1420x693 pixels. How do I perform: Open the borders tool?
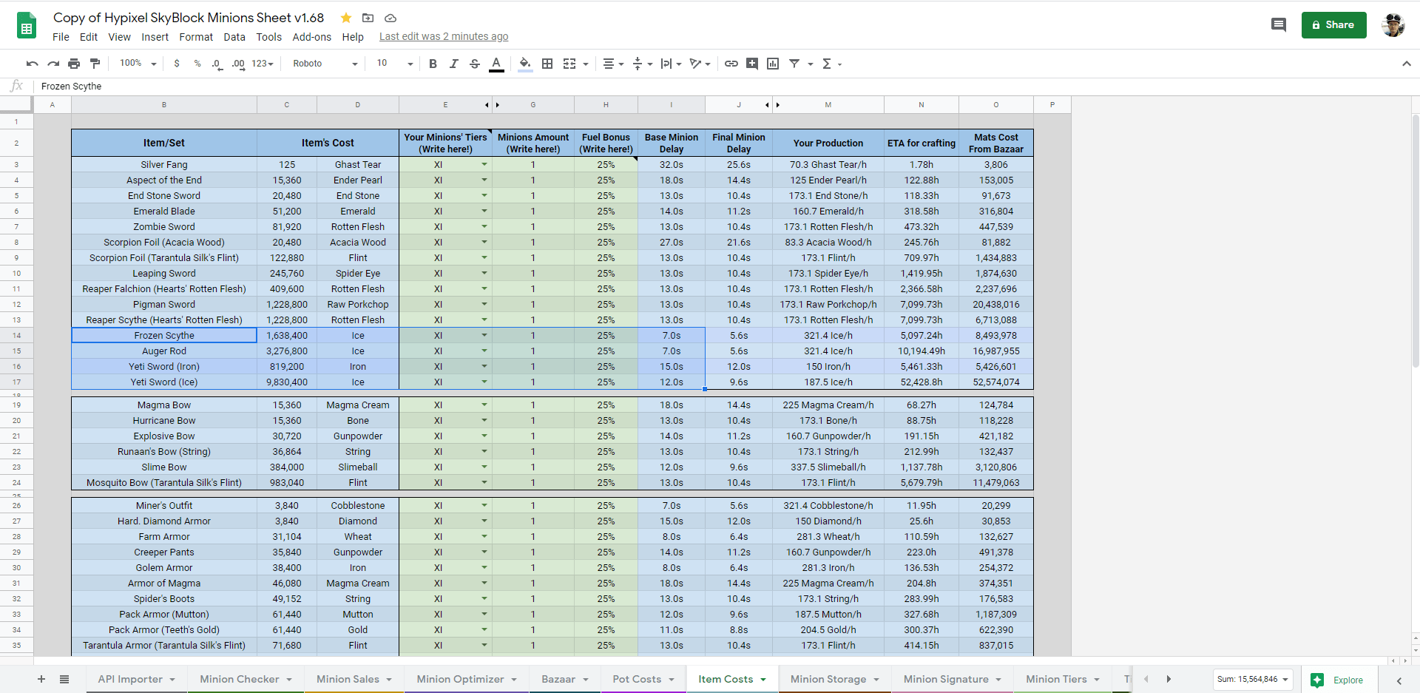point(547,64)
